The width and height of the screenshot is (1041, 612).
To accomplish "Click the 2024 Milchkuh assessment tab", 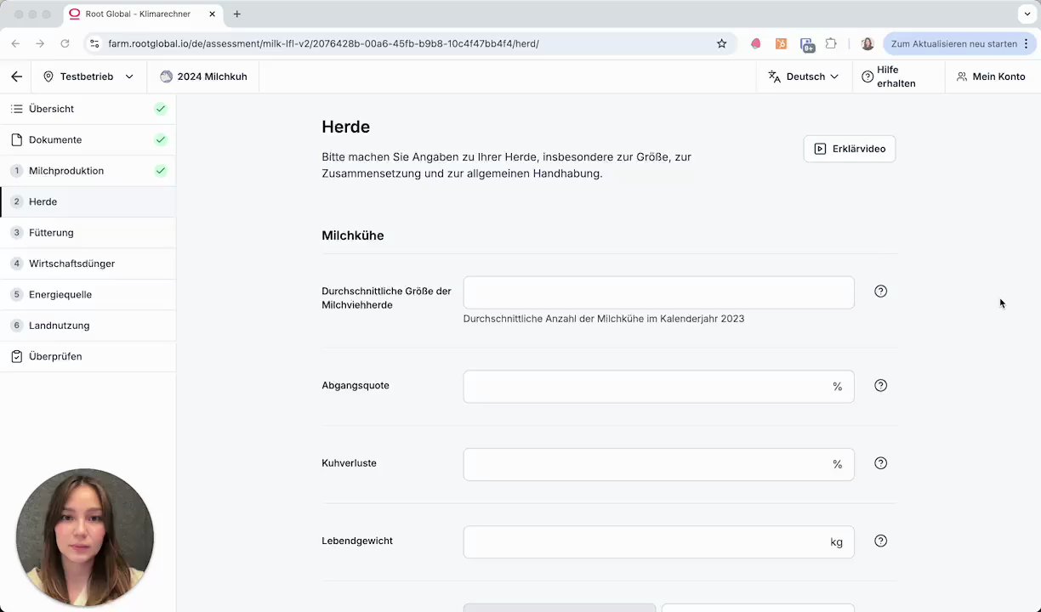I will pyautogui.click(x=204, y=76).
